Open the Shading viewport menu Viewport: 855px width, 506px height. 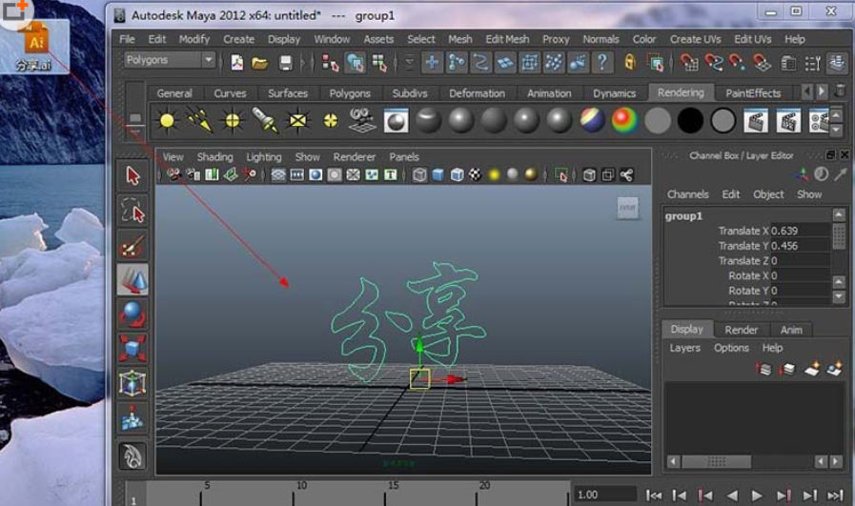pos(214,157)
